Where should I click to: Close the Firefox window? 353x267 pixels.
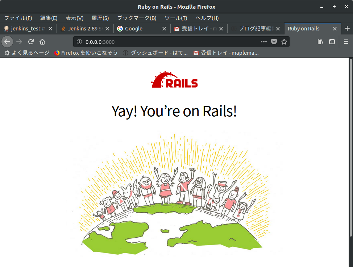tap(346, 7)
